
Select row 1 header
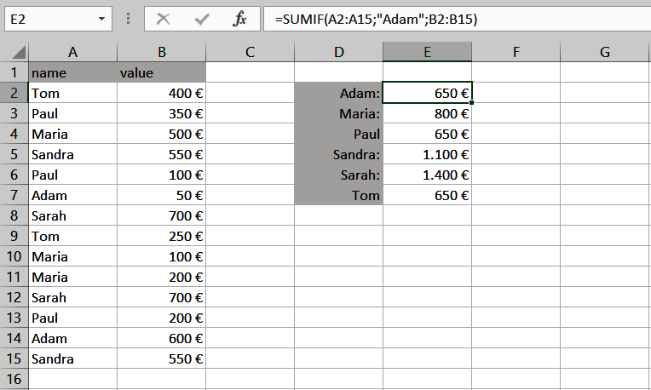[14, 73]
